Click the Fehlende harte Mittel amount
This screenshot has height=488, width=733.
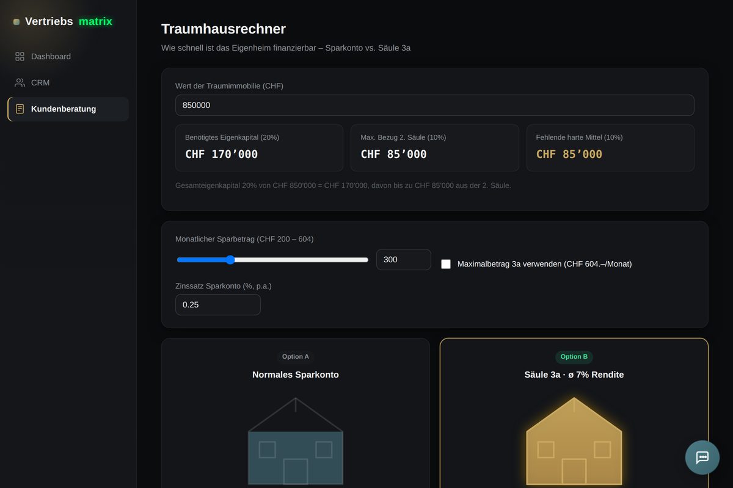(569, 154)
